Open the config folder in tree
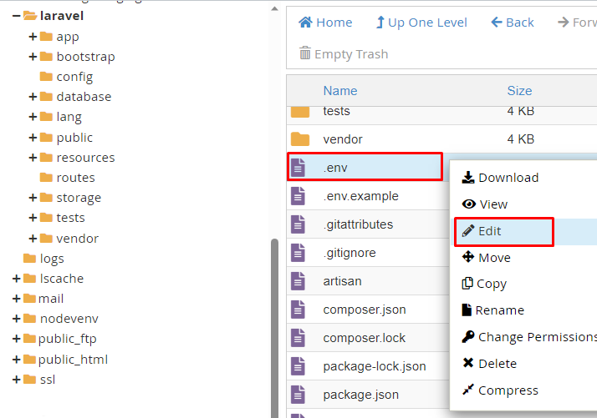The width and height of the screenshot is (597, 418). pos(66,77)
